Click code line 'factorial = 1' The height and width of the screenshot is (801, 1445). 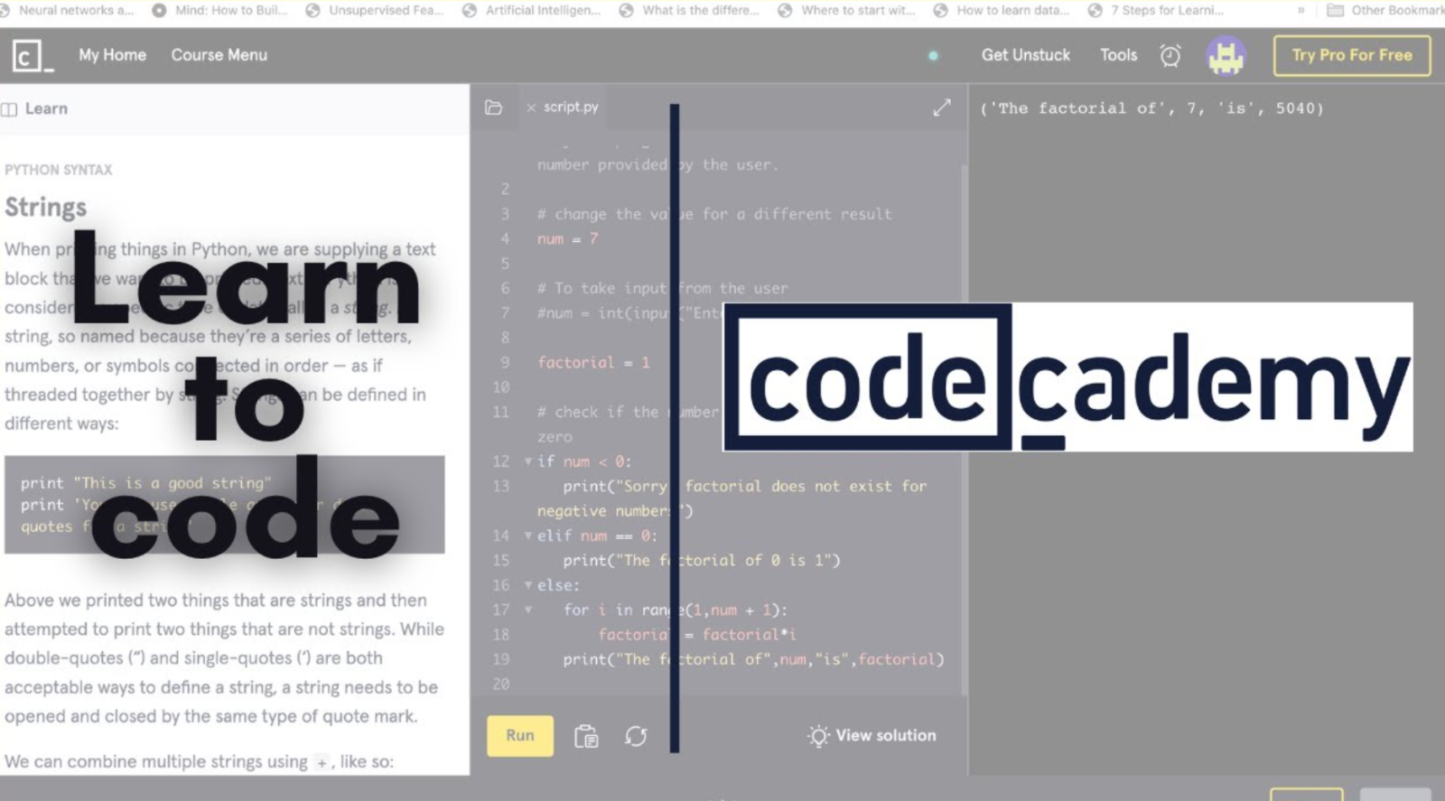click(x=593, y=362)
